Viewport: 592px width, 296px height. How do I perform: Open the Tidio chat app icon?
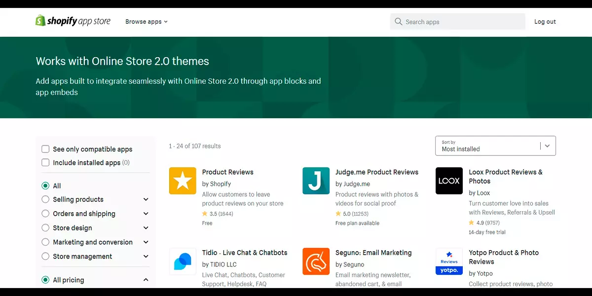pyautogui.click(x=183, y=261)
